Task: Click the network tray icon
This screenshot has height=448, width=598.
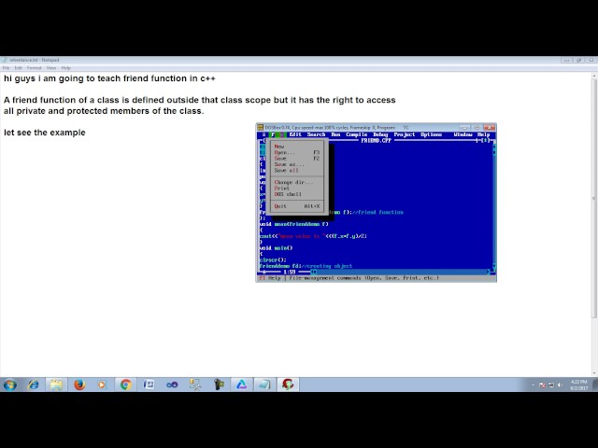Action: click(550, 385)
